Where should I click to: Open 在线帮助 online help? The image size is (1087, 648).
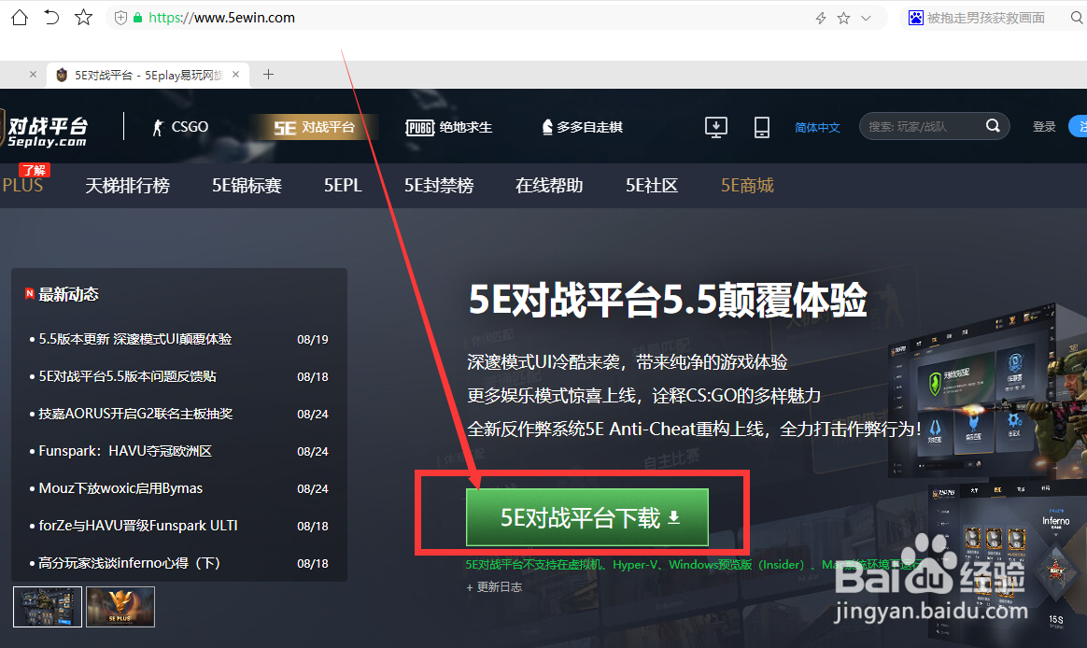(549, 186)
